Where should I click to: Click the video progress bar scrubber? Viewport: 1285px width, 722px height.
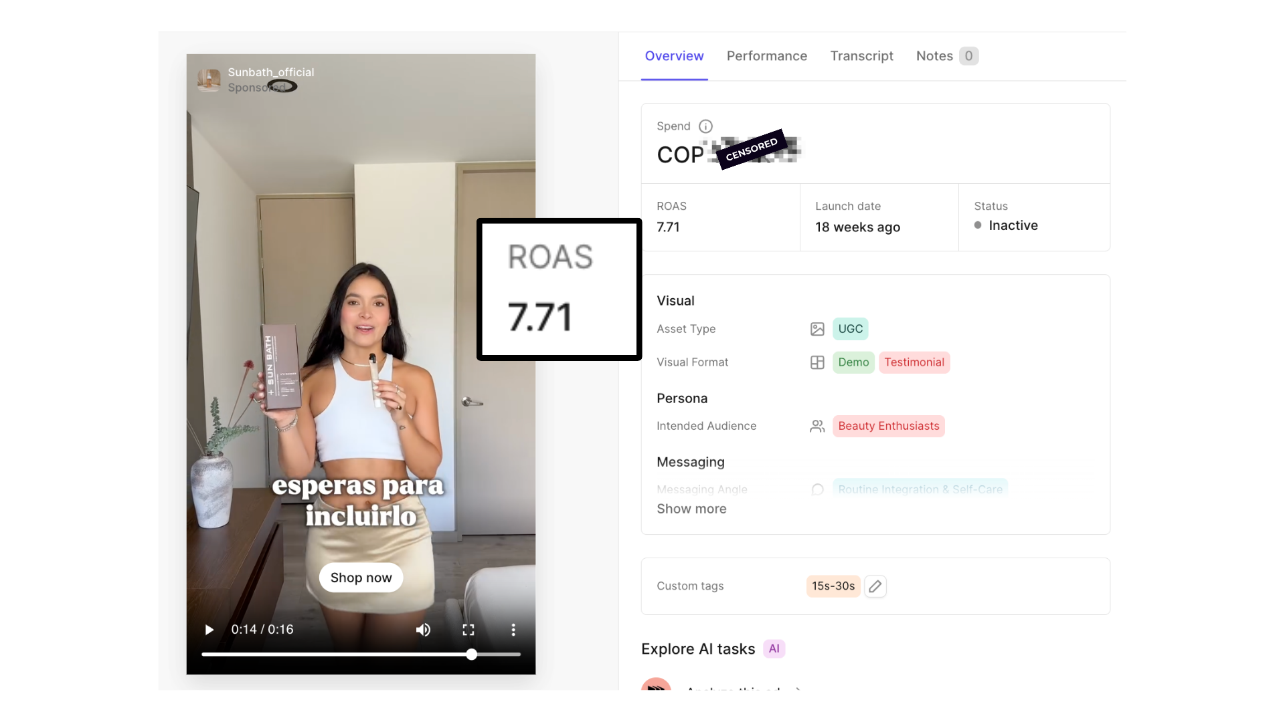[x=472, y=654]
